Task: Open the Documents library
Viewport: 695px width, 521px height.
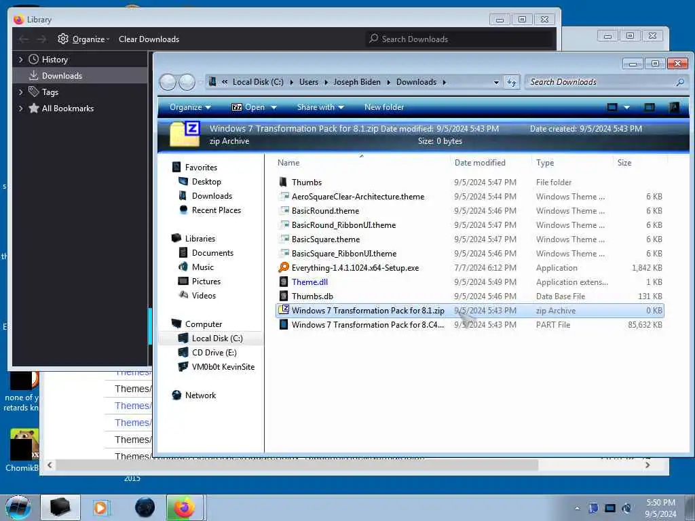Action: [212, 252]
